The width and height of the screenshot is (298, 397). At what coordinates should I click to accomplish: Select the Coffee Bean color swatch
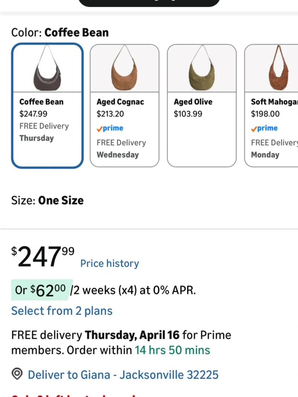pos(47,106)
